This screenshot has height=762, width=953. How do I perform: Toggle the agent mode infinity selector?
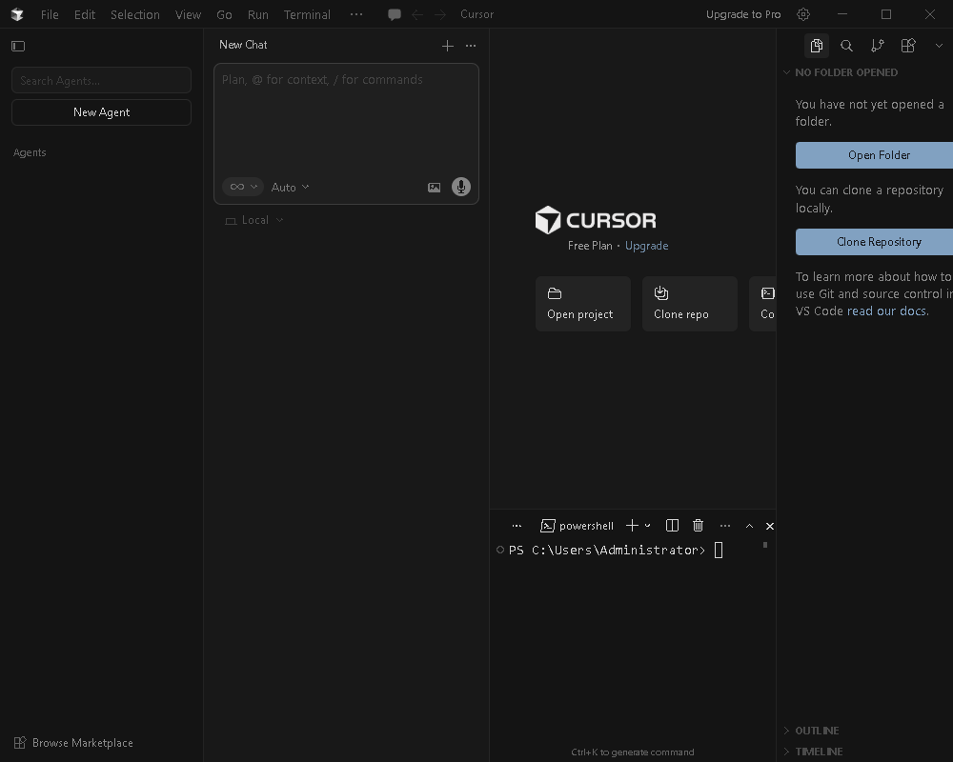pos(242,187)
